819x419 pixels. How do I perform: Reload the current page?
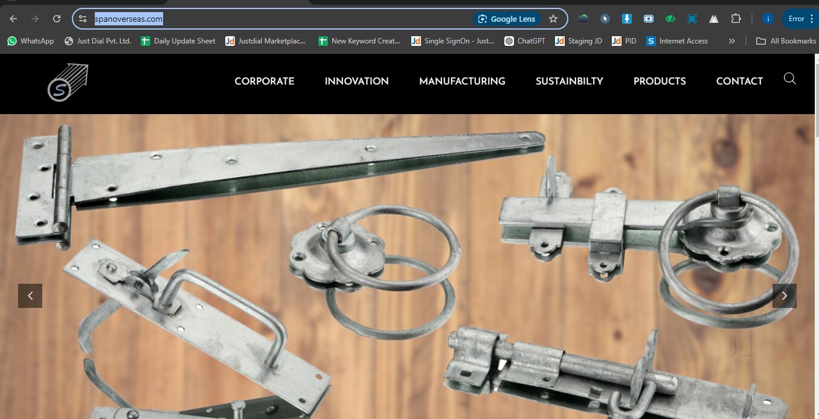click(57, 19)
